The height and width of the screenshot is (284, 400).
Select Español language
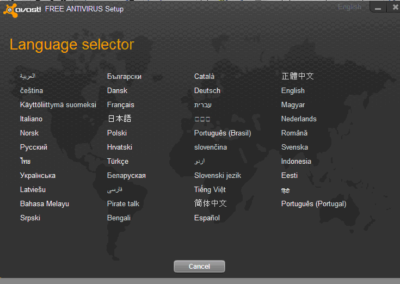click(207, 218)
